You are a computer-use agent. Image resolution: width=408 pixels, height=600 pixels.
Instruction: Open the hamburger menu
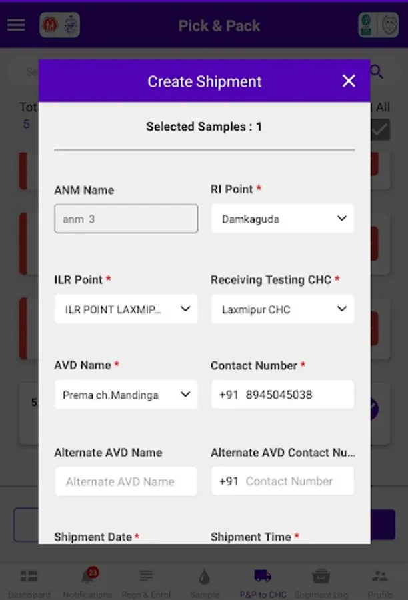[16, 25]
